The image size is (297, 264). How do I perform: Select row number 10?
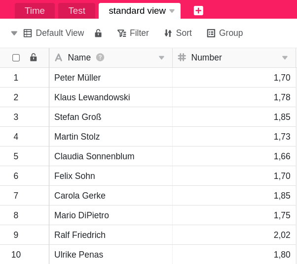16,255
